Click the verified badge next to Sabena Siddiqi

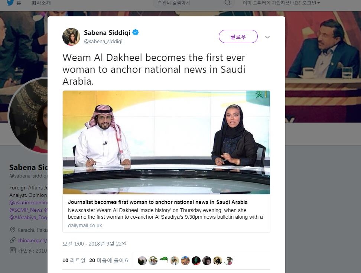click(136, 32)
